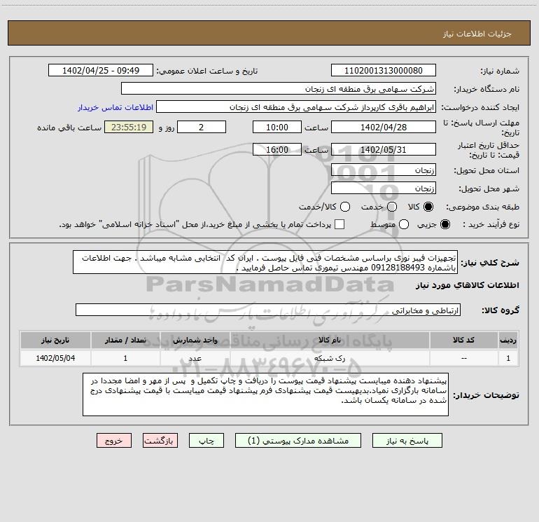Click the جزئیات اطلاعات نیاز header title
This screenshot has width=539, height=522.
(477, 34)
